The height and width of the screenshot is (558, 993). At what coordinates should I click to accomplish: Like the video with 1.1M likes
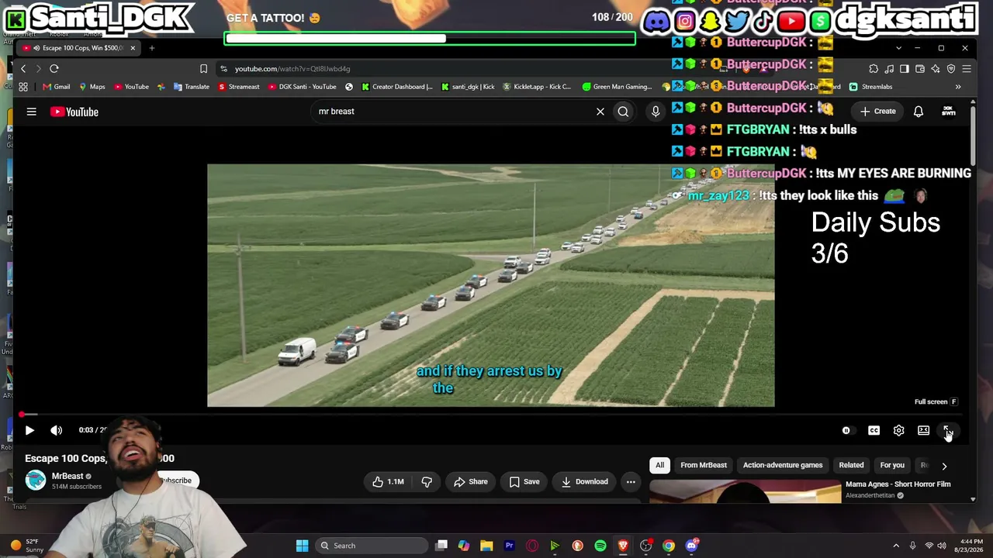pyautogui.click(x=388, y=481)
